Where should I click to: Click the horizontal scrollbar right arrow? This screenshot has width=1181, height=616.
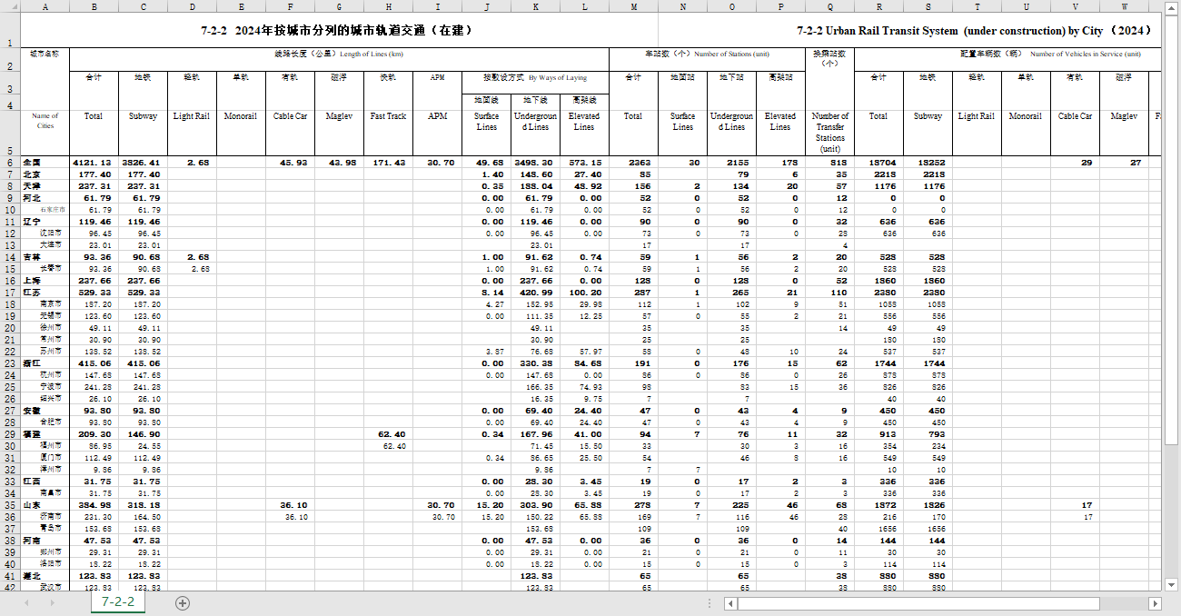click(1155, 603)
